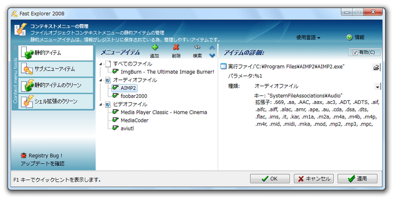
Task: Collapse the オーディオファイル tree node
Action: click(101, 80)
